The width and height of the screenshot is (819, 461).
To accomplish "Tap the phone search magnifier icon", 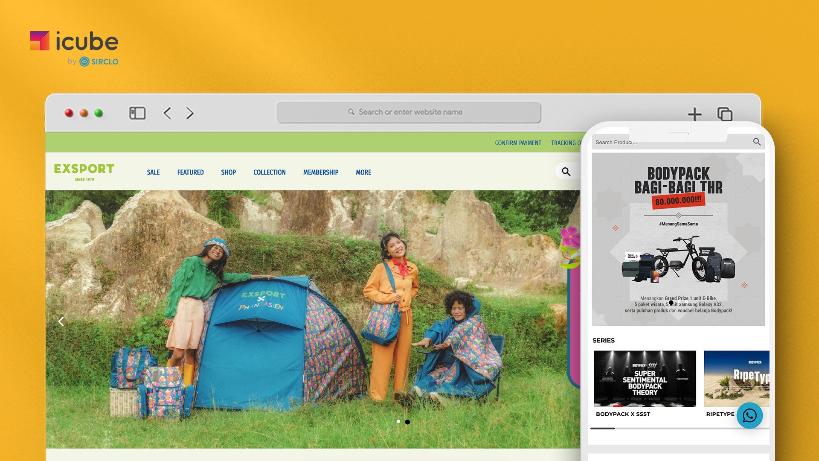I will [757, 142].
